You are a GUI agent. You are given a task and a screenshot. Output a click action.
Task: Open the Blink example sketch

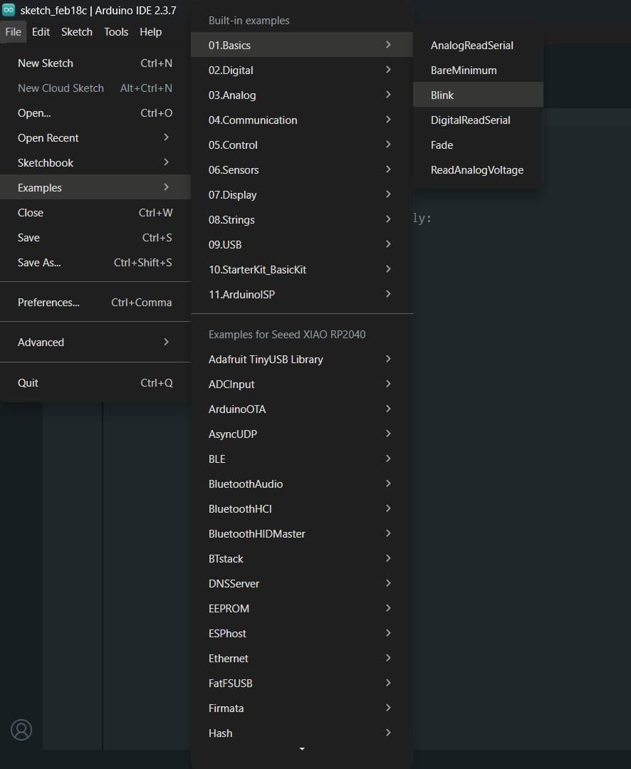442,95
